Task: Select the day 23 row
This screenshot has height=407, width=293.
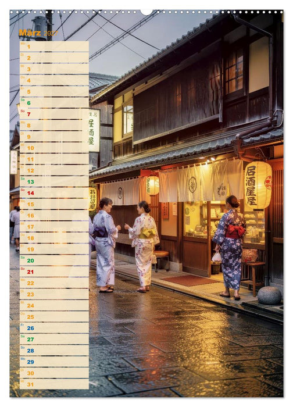Action: tap(54, 294)
